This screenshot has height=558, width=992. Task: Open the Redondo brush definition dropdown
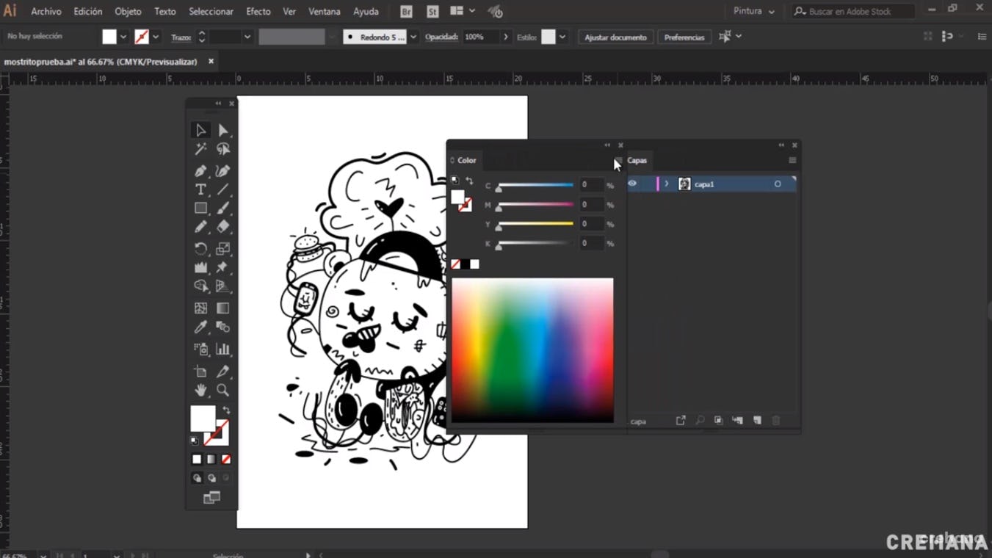tap(413, 37)
